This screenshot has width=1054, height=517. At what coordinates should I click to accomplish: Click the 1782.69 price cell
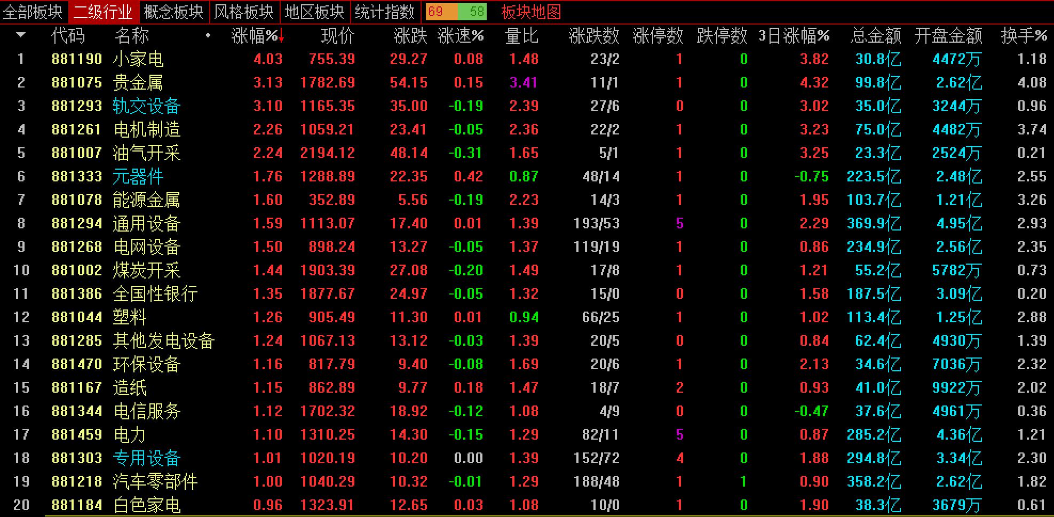pyautogui.click(x=328, y=82)
